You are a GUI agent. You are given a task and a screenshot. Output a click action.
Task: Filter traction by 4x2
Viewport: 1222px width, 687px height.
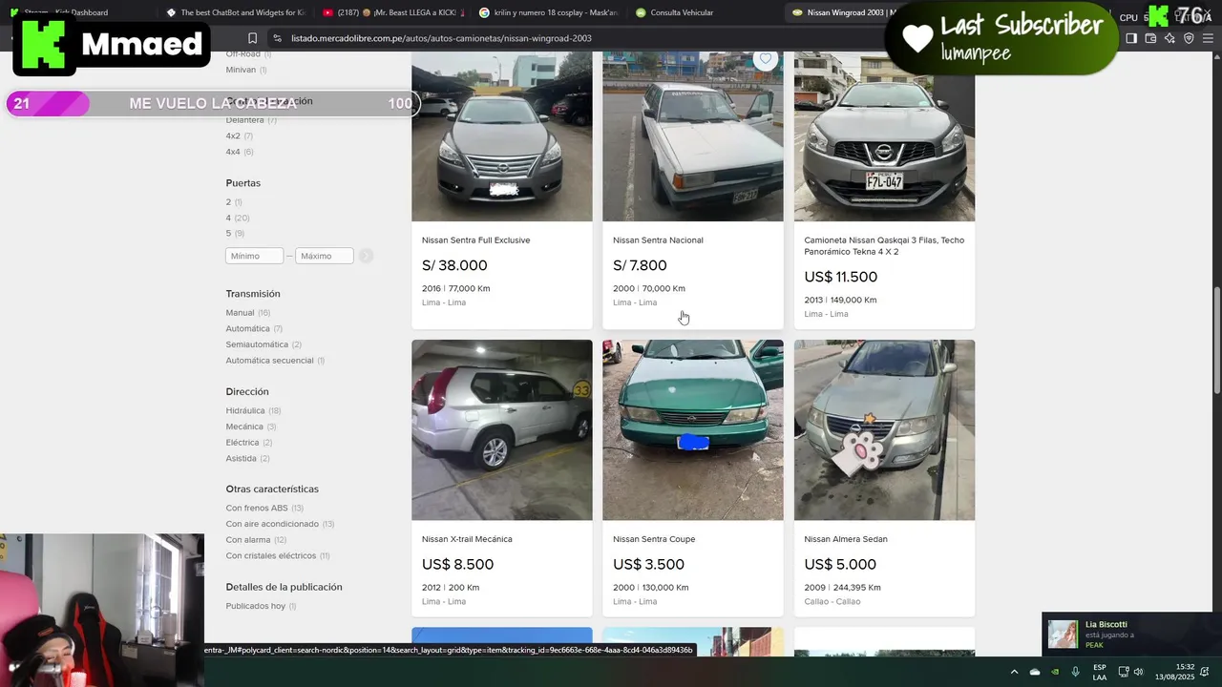(239, 135)
